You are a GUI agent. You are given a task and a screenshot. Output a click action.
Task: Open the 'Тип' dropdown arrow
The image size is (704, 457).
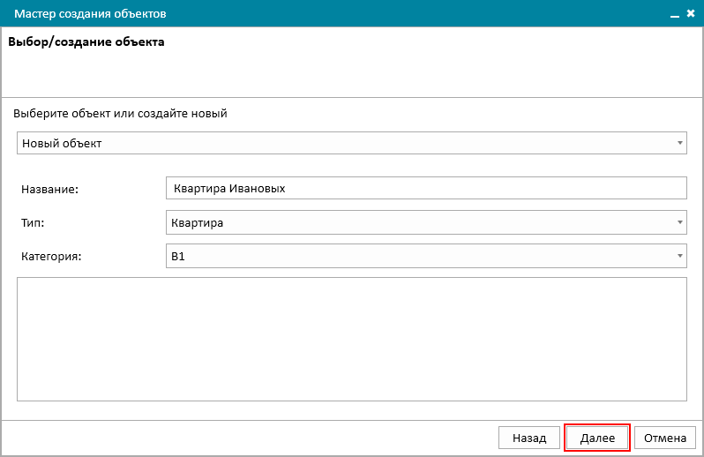pyautogui.click(x=680, y=222)
